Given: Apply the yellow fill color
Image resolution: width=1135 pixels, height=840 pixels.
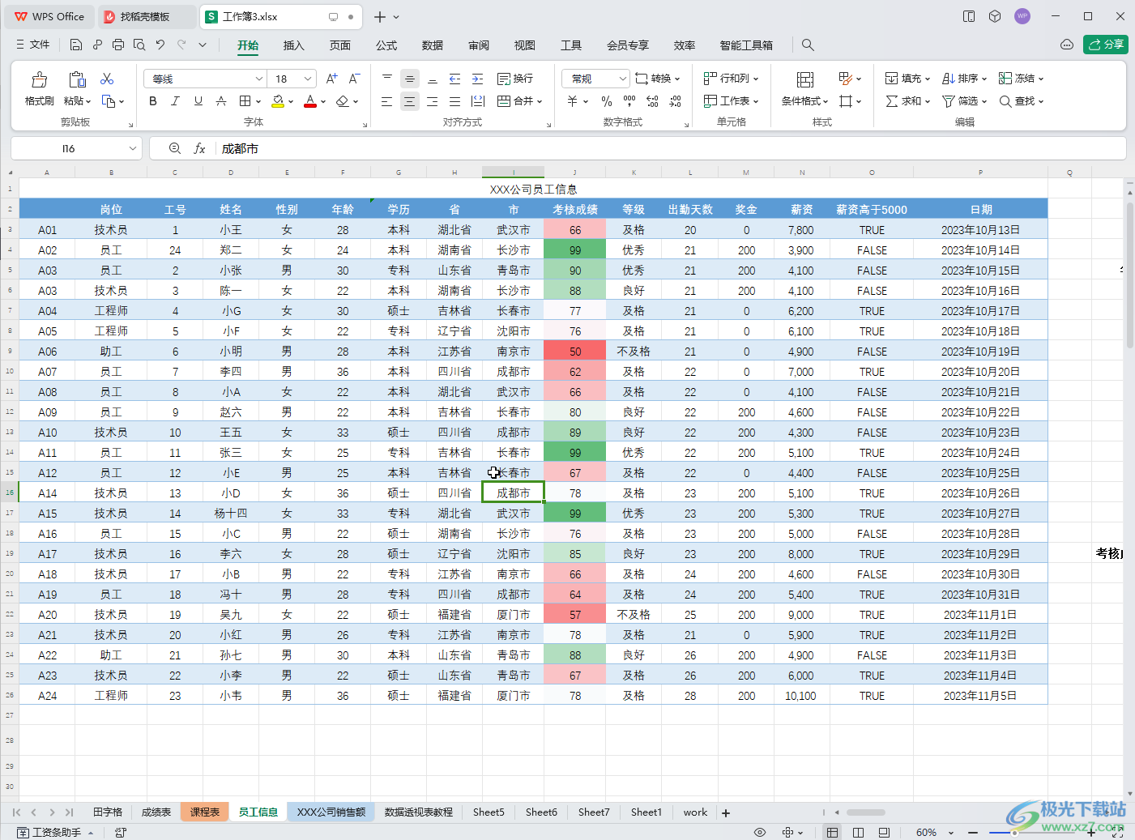Looking at the screenshot, I should point(278,101).
